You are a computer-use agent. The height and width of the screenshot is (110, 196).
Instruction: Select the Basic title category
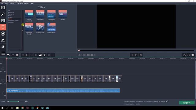pyautogui.click(x=10, y=16)
